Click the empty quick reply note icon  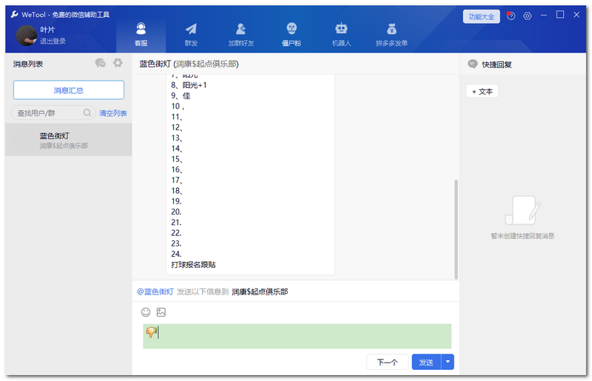click(522, 210)
